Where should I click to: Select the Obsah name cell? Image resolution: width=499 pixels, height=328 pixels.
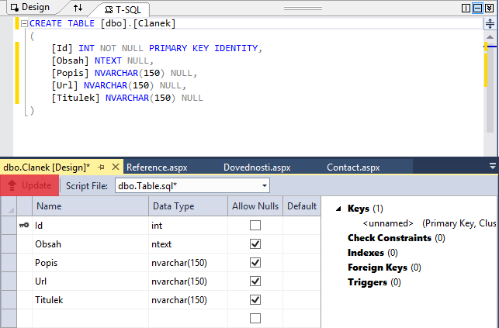tap(90, 243)
